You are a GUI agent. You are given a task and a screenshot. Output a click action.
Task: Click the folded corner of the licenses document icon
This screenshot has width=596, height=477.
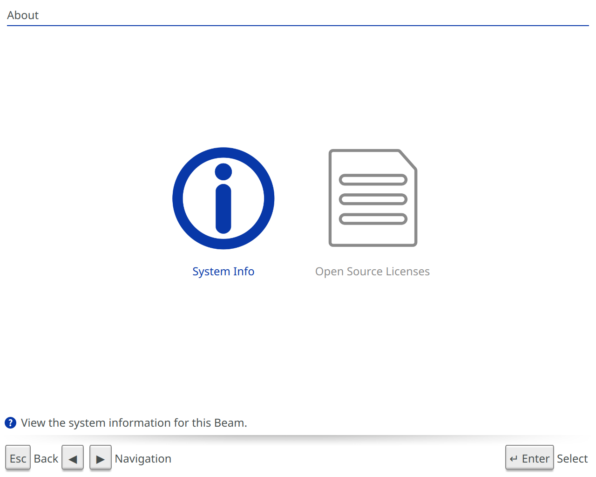[408, 159]
